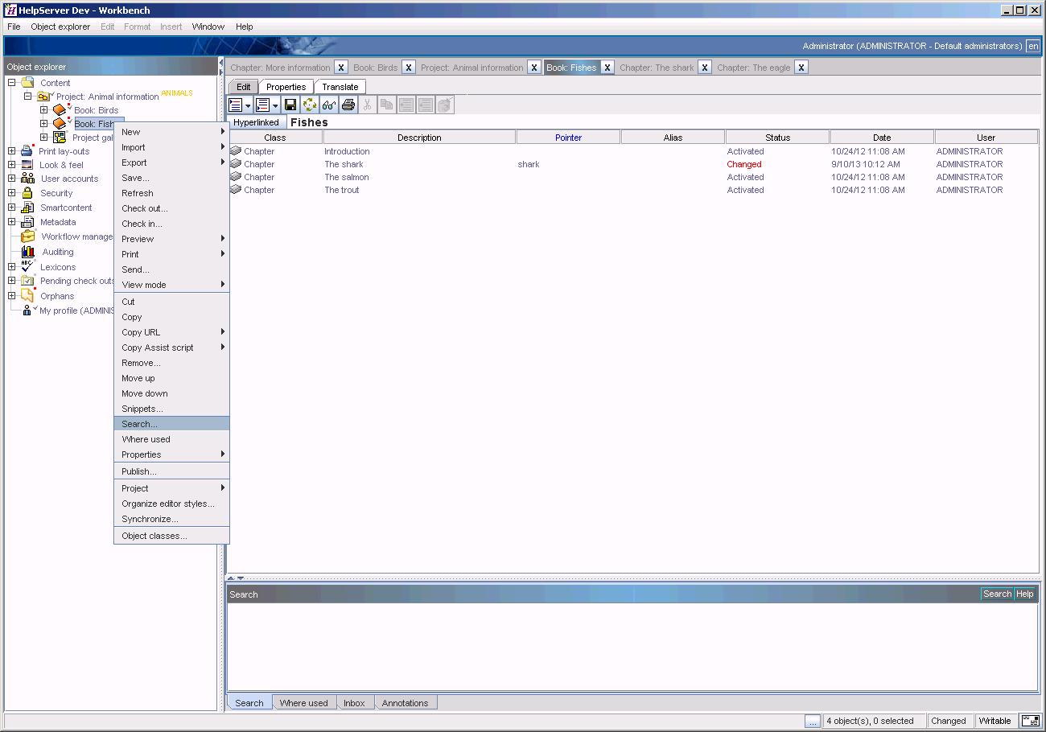This screenshot has width=1046, height=732.
Task: Click the Print toolbar icon
Action: pyautogui.click(x=348, y=105)
